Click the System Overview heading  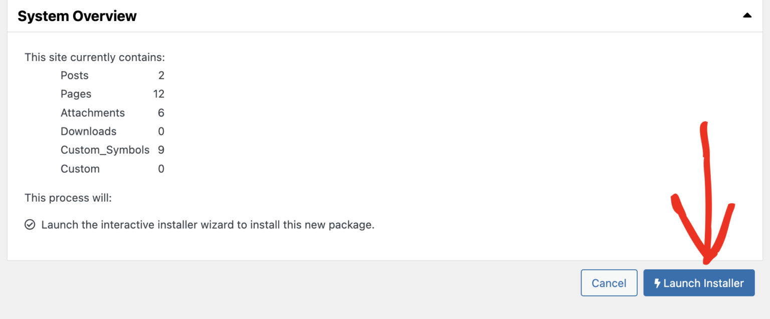[77, 16]
